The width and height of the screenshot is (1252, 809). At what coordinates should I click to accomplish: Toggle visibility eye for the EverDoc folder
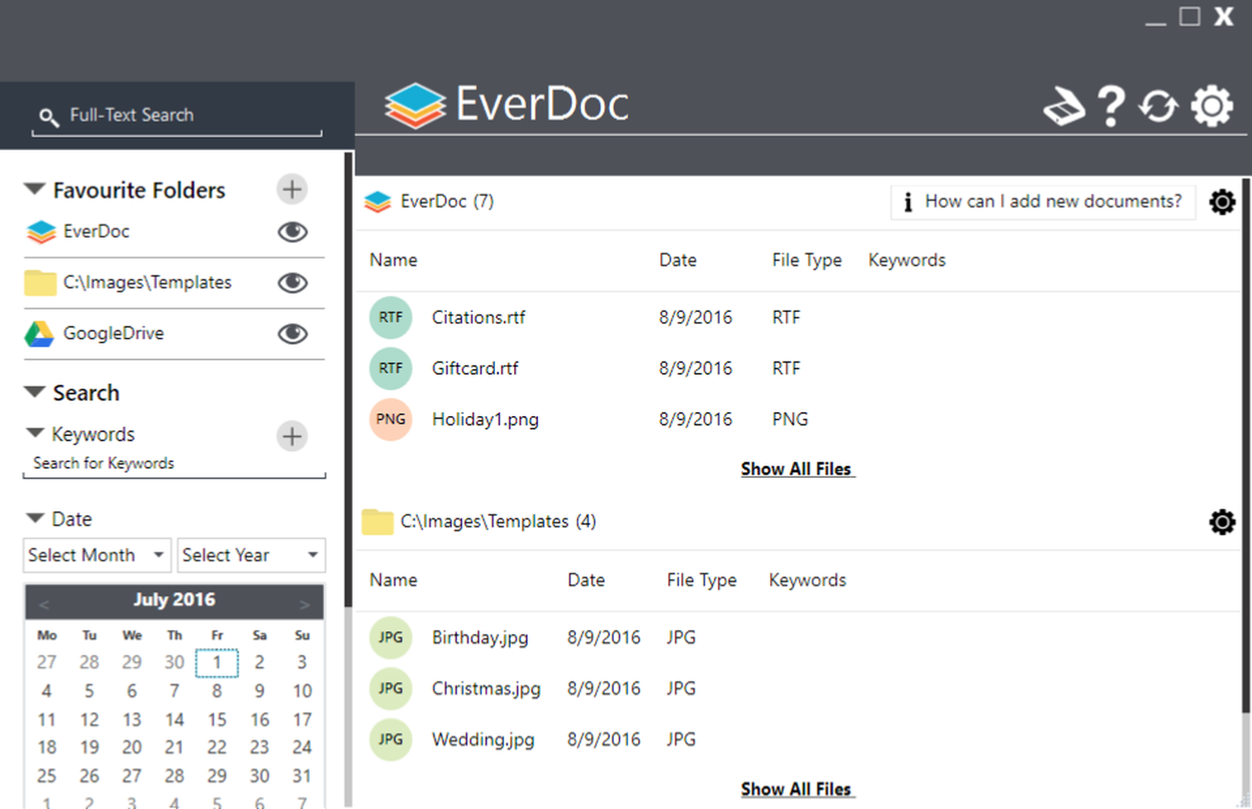[x=293, y=232]
